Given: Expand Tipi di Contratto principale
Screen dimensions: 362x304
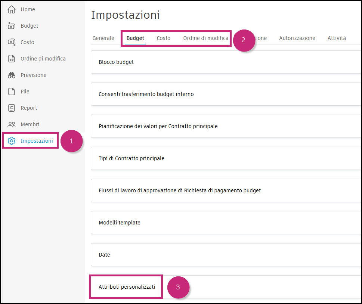Looking at the screenshot, I should tap(131, 158).
